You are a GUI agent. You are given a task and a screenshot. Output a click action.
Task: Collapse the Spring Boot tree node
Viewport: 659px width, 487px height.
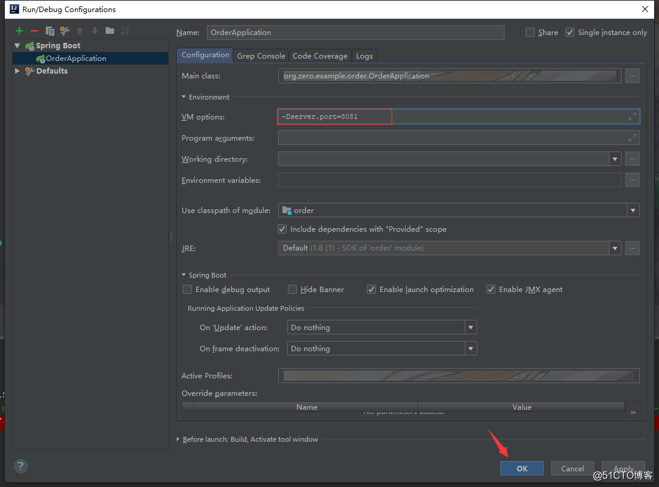pyautogui.click(x=18, y=45)
